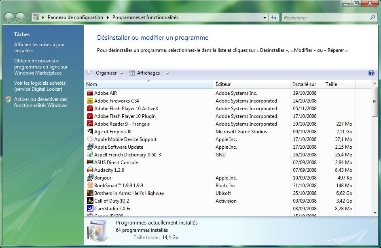
Task: Click the CamStudio 2.0 Fr icon
Action: point(90,209)
